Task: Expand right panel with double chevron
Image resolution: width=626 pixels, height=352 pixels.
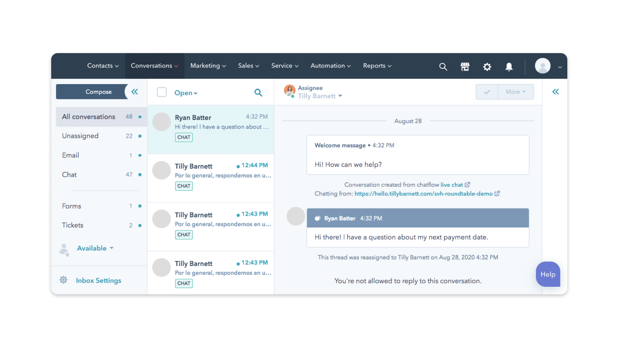Action: pyautogui.click(x=555, y=92)
